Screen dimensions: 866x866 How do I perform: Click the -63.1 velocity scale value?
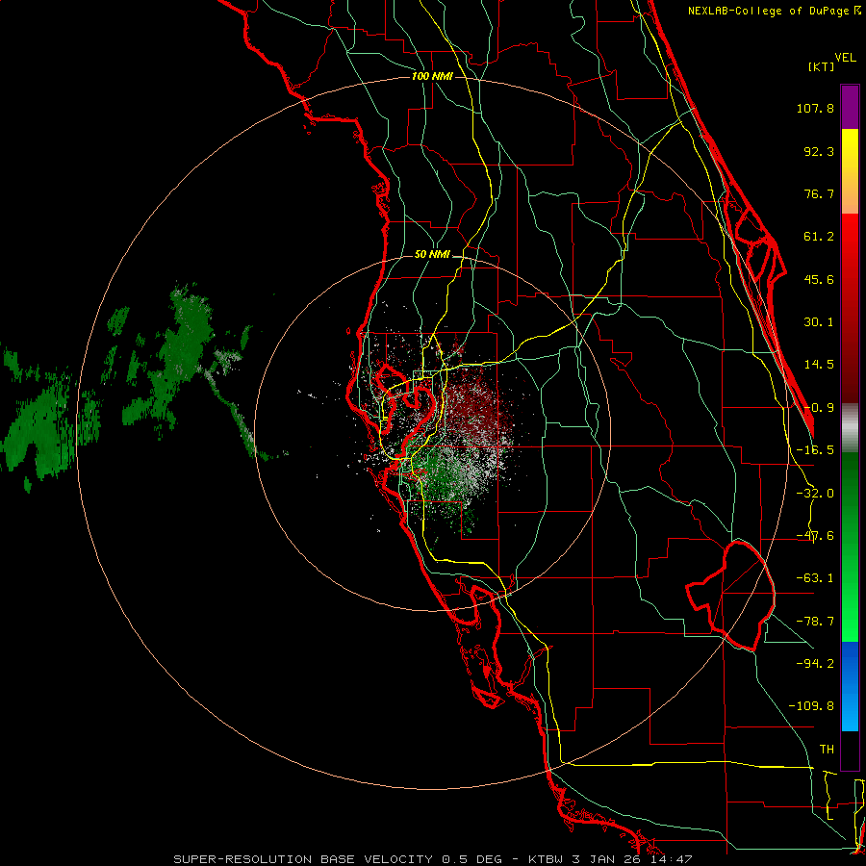coord(815,578)
